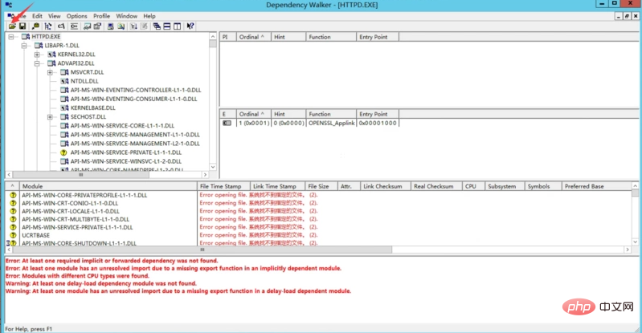The image size is (642, 333).
Task: Sort modules by the Module column header
Action: (108, 186)
